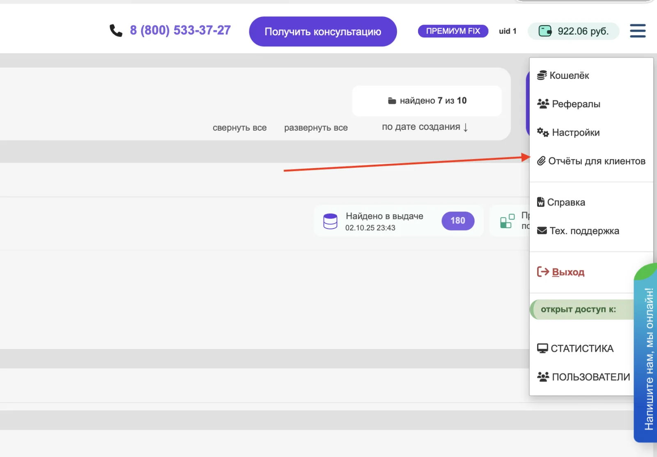The height and width of the screenshot is (457, 657).
Task: Toggle sorting по дате создания
Action: coord(425,127)
